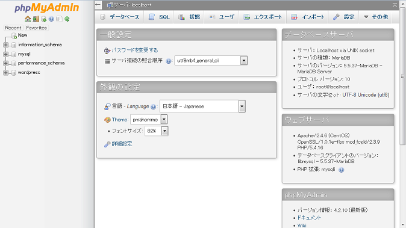Image resolution: width=406 pixels, height=228 pixels.
Task: Click help icon beside Language label
Action: click(153, 106)
